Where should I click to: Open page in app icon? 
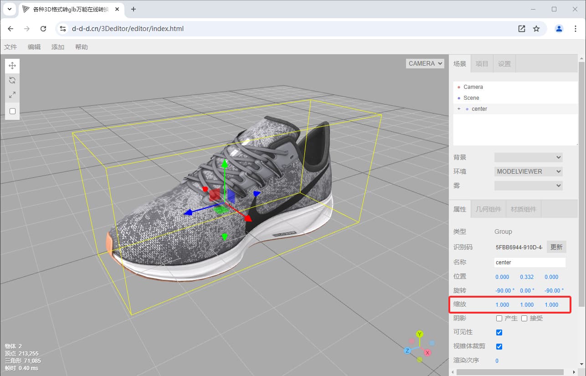522,29
